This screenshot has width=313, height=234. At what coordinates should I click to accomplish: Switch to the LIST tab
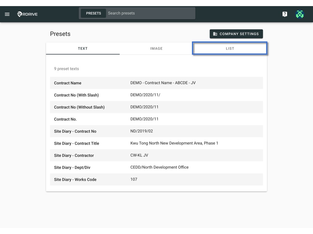230,48
